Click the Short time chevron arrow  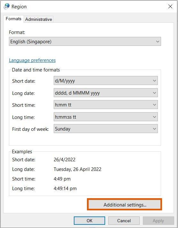[154, 105]
